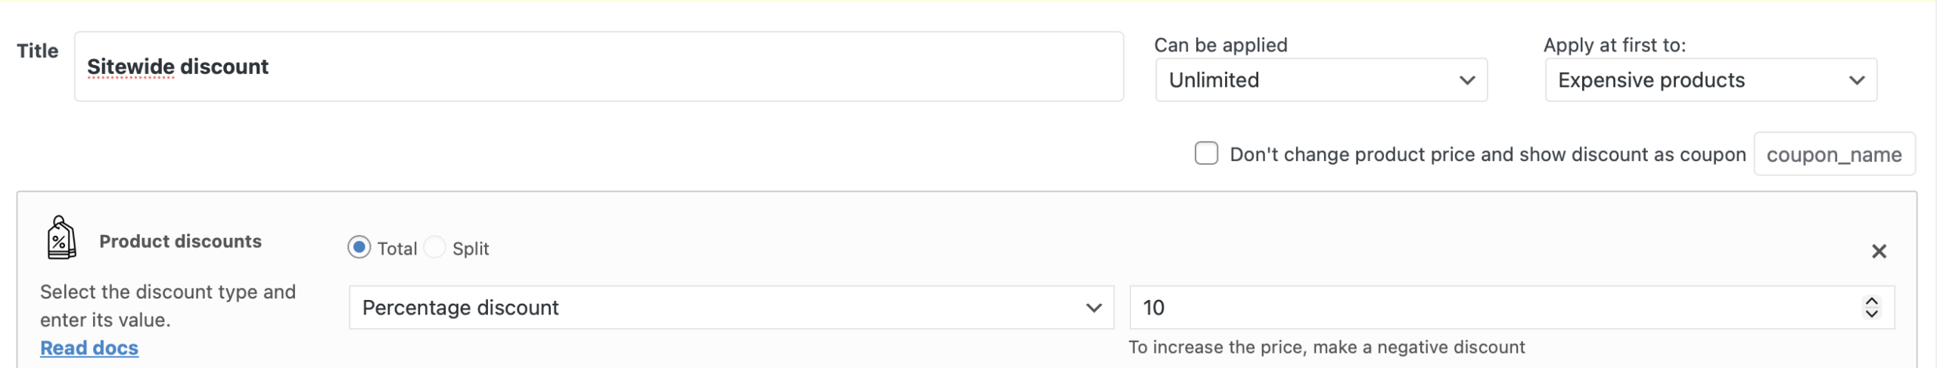
Task: Click the Product discounts price tag icon
Action: pyautogui.click(x=61, y=239)
